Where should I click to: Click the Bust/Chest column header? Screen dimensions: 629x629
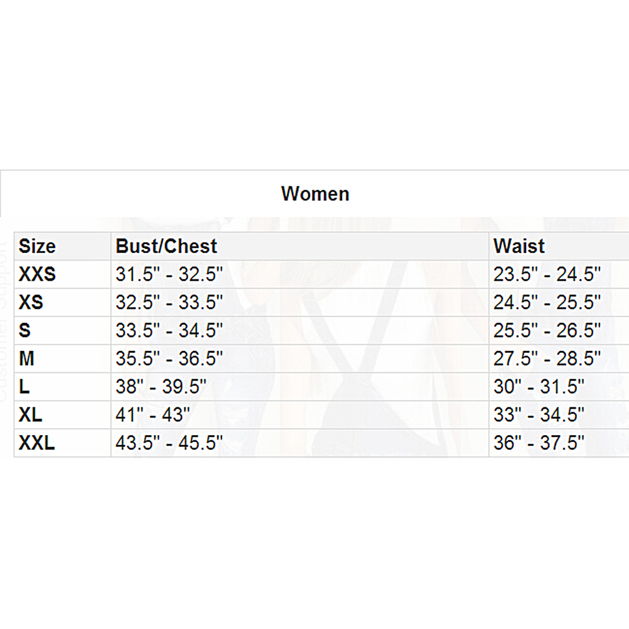(x=166, y=247)
